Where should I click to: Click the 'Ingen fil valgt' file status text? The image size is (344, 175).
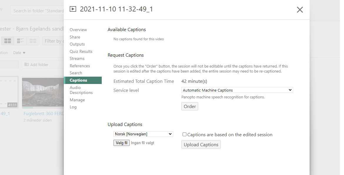pos(143,143)
